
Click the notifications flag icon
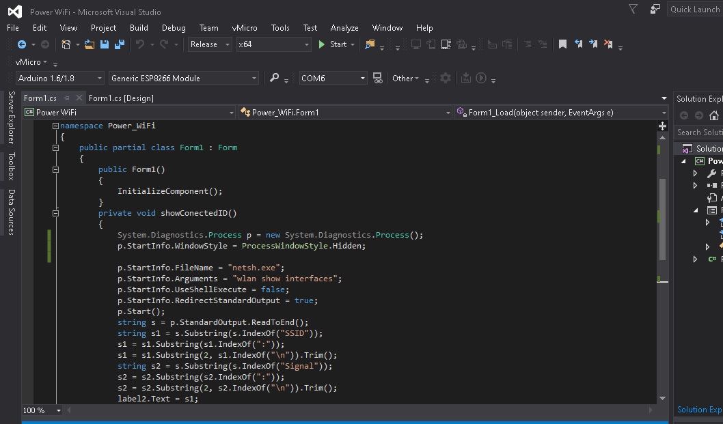633,9
